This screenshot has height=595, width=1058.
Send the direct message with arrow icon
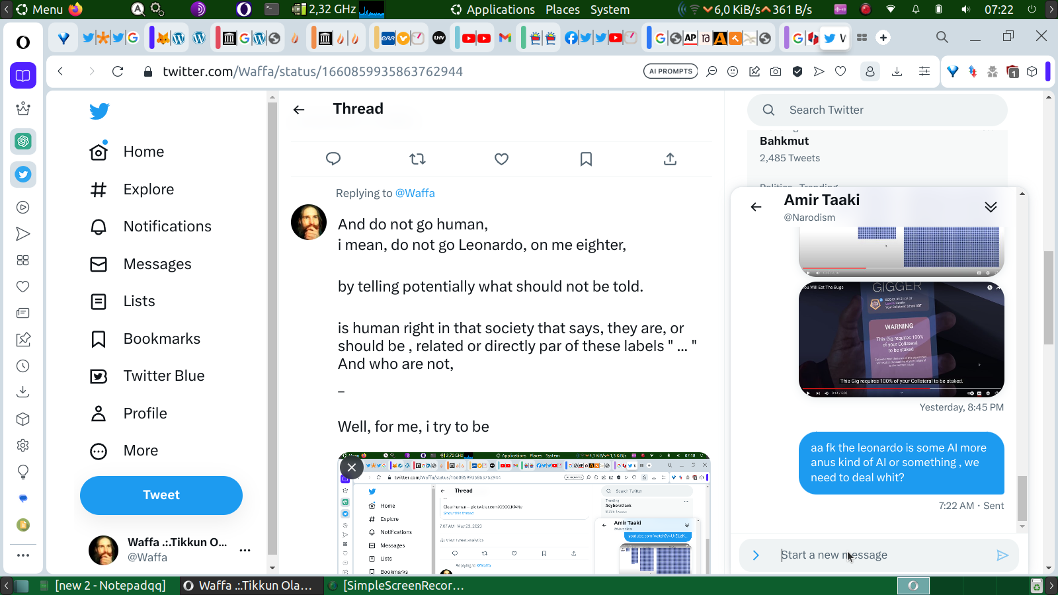1002,555
